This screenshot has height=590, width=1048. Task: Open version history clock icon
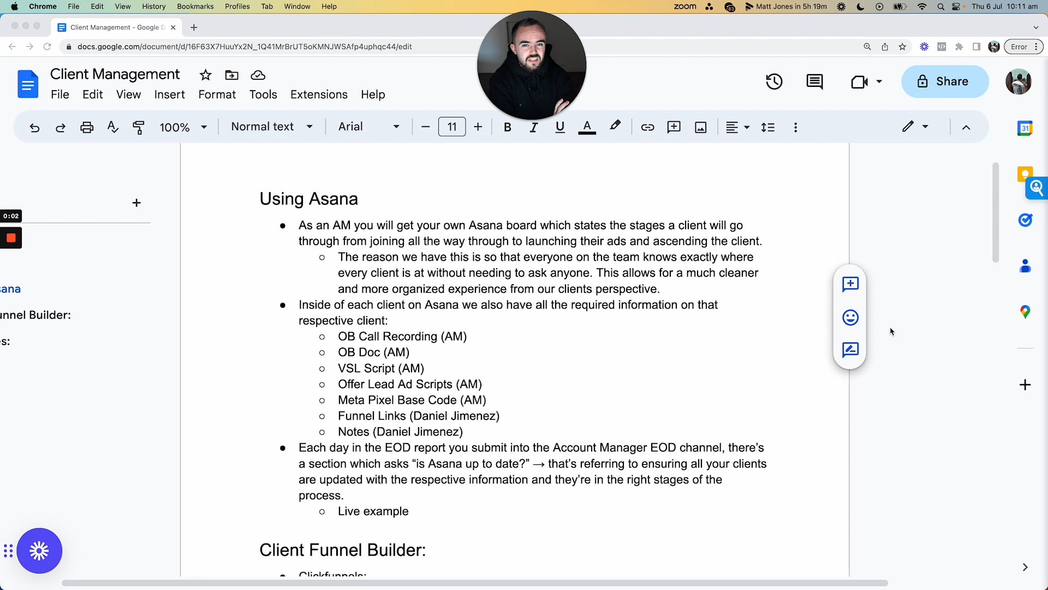pos(774,81)
